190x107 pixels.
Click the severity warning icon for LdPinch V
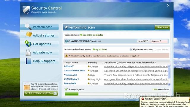(89, 66)
